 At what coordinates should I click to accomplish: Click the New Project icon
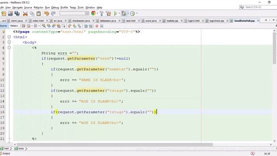click(x=4, y=13)
